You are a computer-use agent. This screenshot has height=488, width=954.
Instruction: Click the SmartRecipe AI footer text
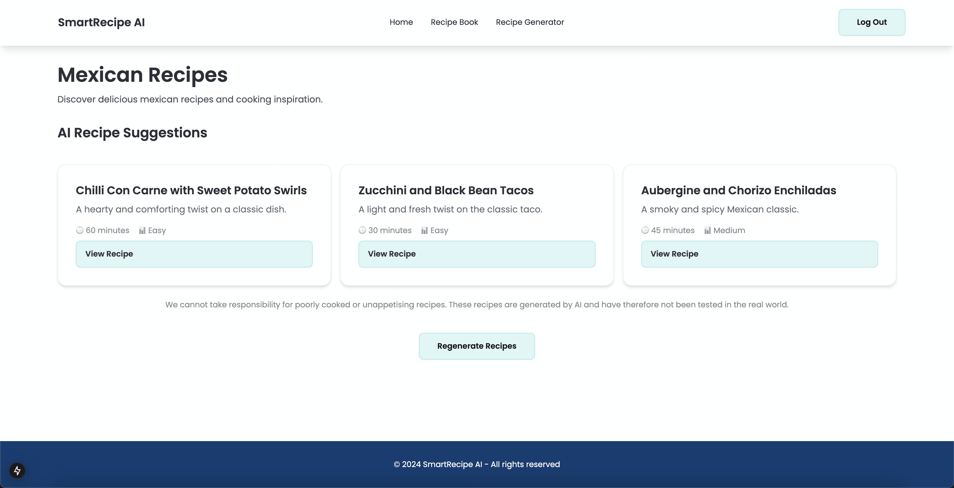476,464
